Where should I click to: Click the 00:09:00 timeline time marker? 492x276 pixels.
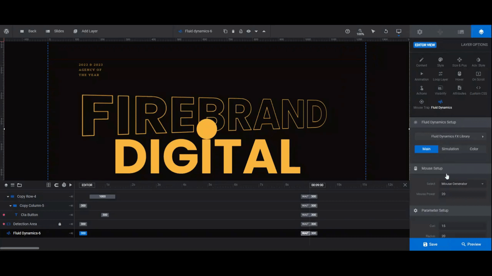click(317, 185)
